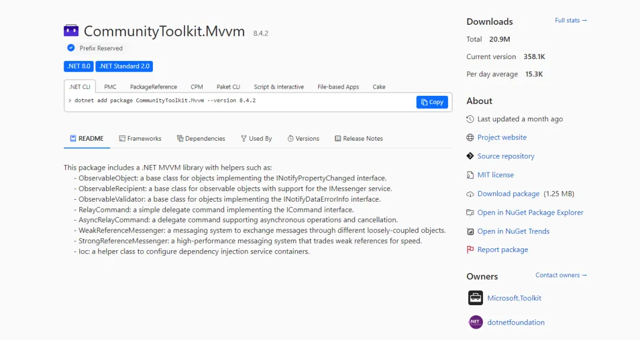640x340 pixels.
Task: Click the RelayCommand description line
Action: [x=214, y=210]
